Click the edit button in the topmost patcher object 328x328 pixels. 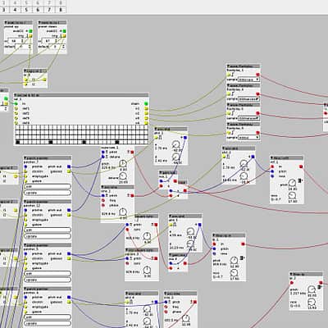[48, 186]
